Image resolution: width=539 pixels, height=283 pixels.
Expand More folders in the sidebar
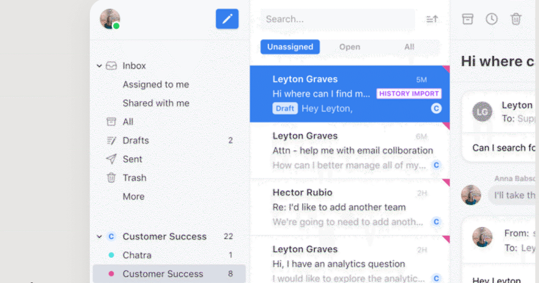click(x=133, y=197)
